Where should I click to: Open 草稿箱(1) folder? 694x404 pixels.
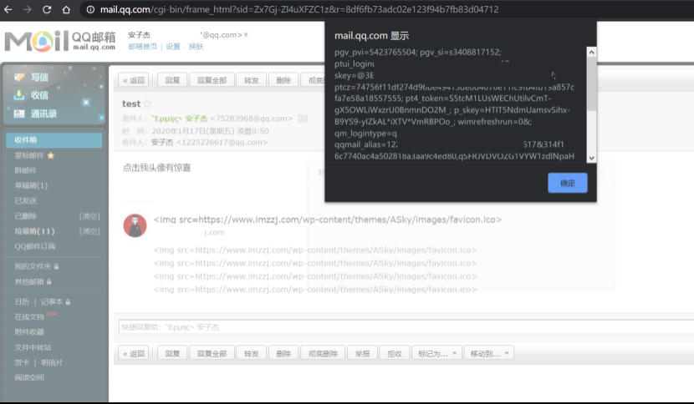31,185
